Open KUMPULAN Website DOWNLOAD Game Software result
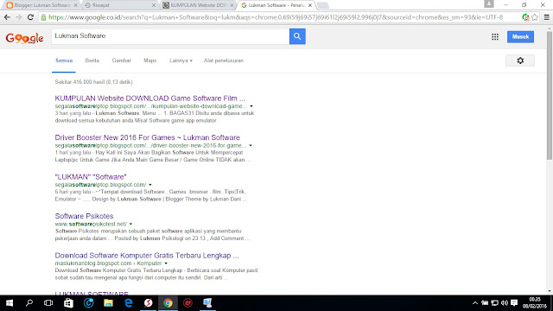This screenshot has width=553, height=311. (x=149, y=98)
